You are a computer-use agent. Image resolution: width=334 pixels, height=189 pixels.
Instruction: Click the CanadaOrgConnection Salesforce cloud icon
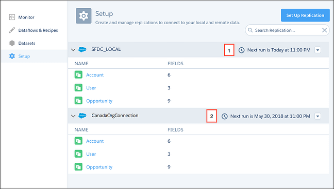[82, 116]
